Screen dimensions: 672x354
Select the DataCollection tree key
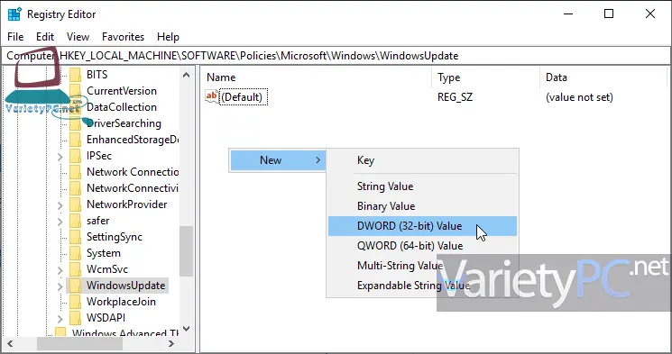point(122,107)
